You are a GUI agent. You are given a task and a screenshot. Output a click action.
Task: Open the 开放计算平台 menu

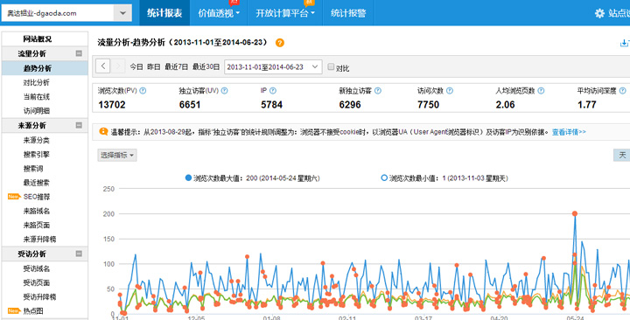[x=285, y=13]
